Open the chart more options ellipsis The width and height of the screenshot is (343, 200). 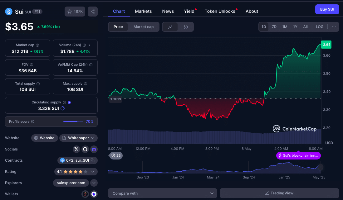[334, 27]
